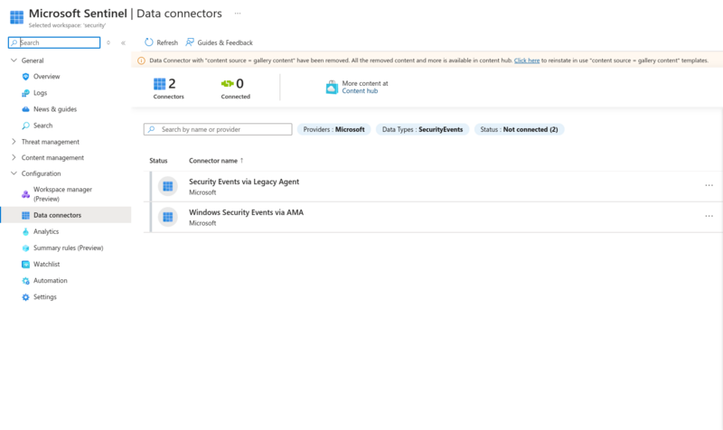Open Summary rules (Preview) icon
This screenshot has width=723, height=430.
tap(26, 248)
